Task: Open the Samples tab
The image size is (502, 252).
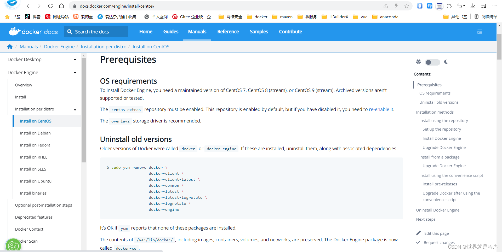Action: (x=259, y=32)
